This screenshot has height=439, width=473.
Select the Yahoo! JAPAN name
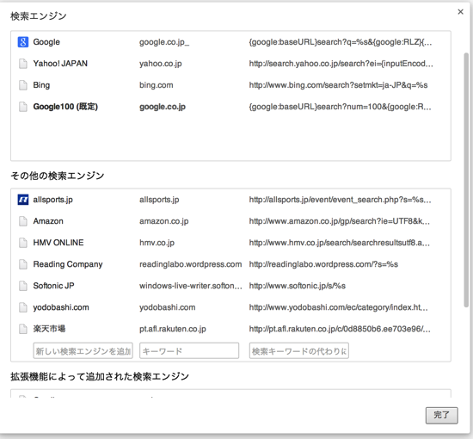60,64
